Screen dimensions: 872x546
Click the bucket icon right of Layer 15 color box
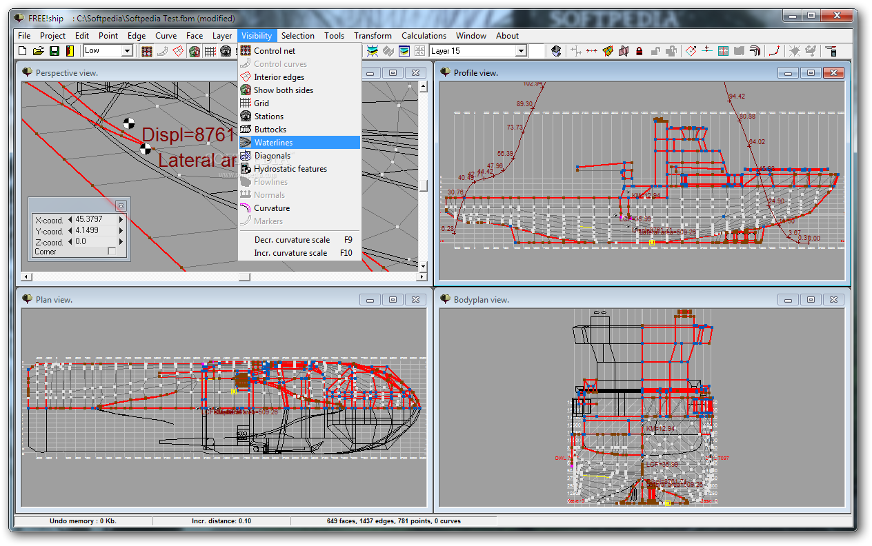[555, 51]
